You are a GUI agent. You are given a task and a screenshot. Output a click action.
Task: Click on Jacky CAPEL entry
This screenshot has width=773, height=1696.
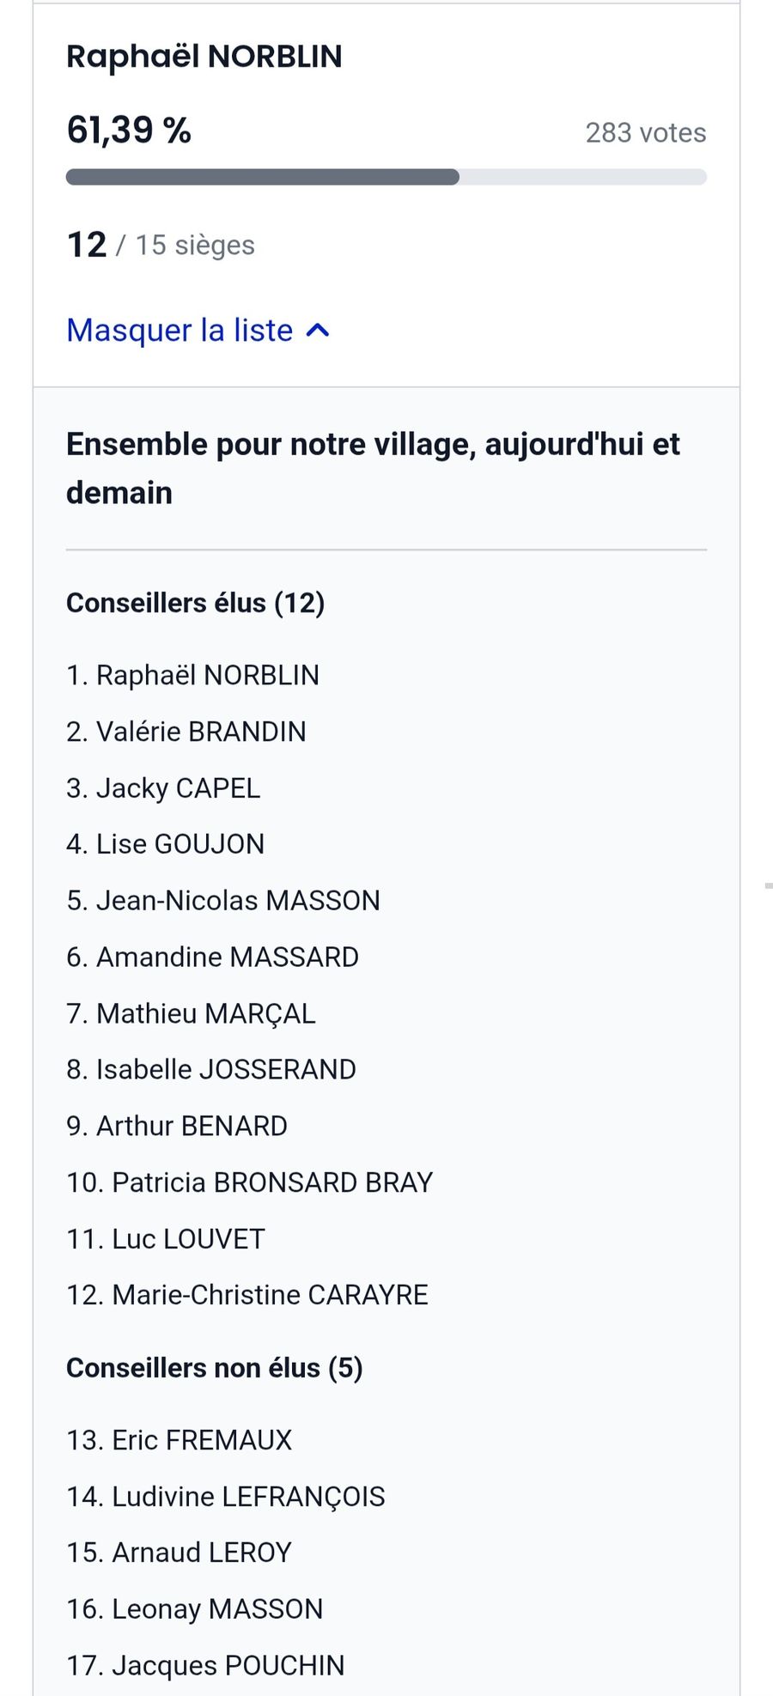point(163,788)
